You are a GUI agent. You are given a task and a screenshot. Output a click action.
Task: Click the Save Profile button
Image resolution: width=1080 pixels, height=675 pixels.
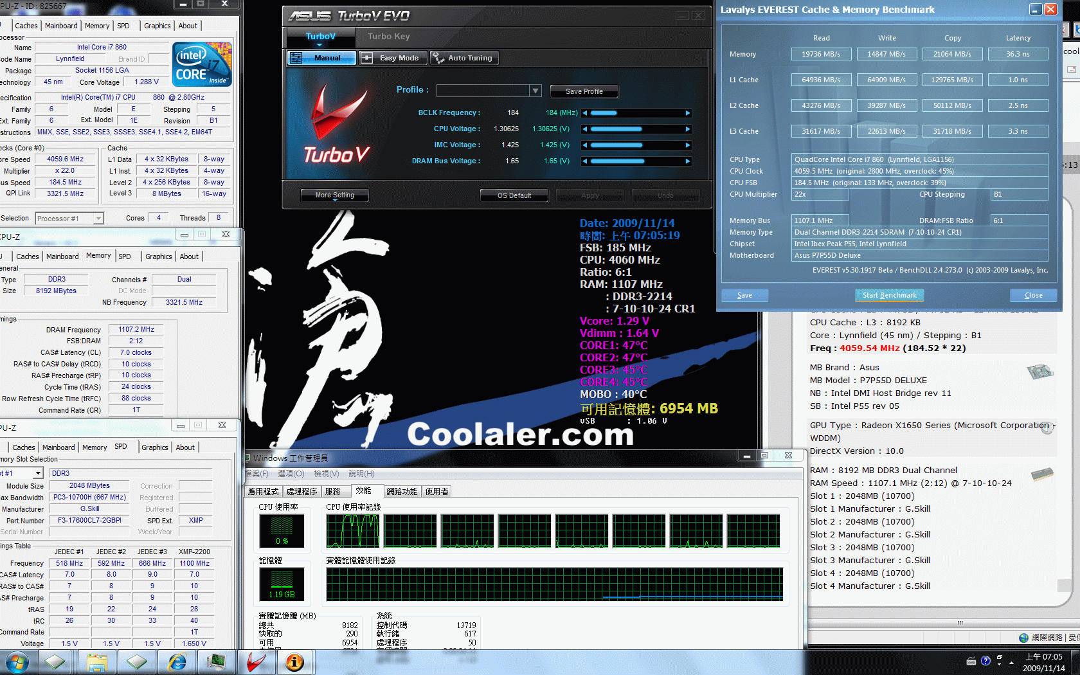pos(584,91)
